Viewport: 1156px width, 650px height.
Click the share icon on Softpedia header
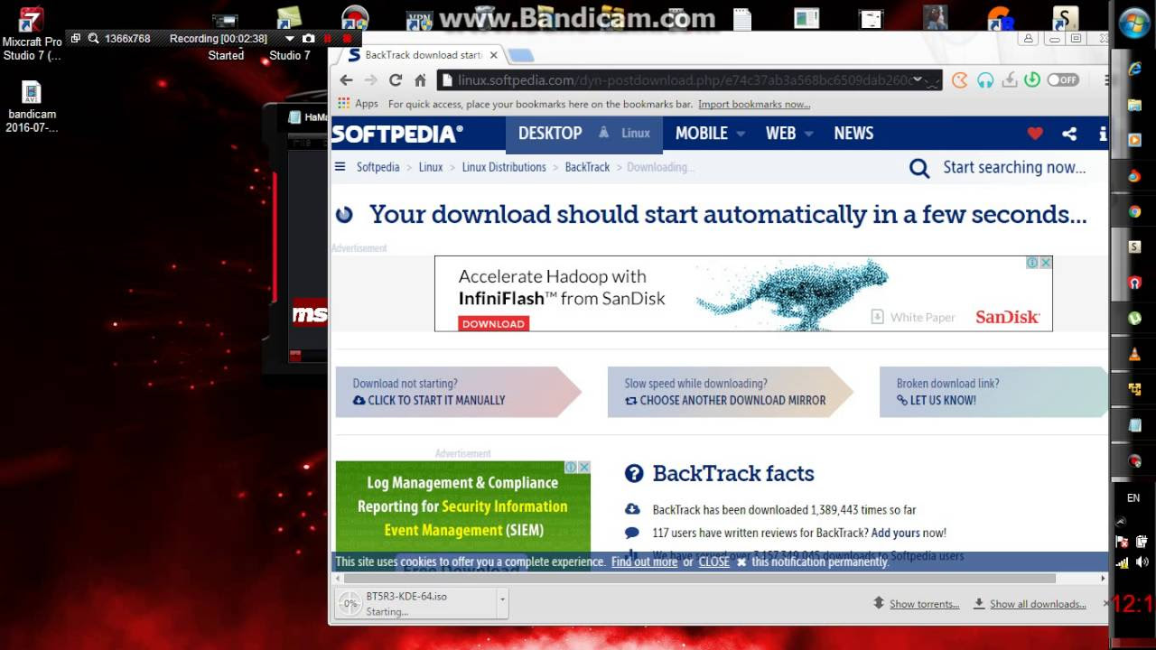(x=1069, y=134)
